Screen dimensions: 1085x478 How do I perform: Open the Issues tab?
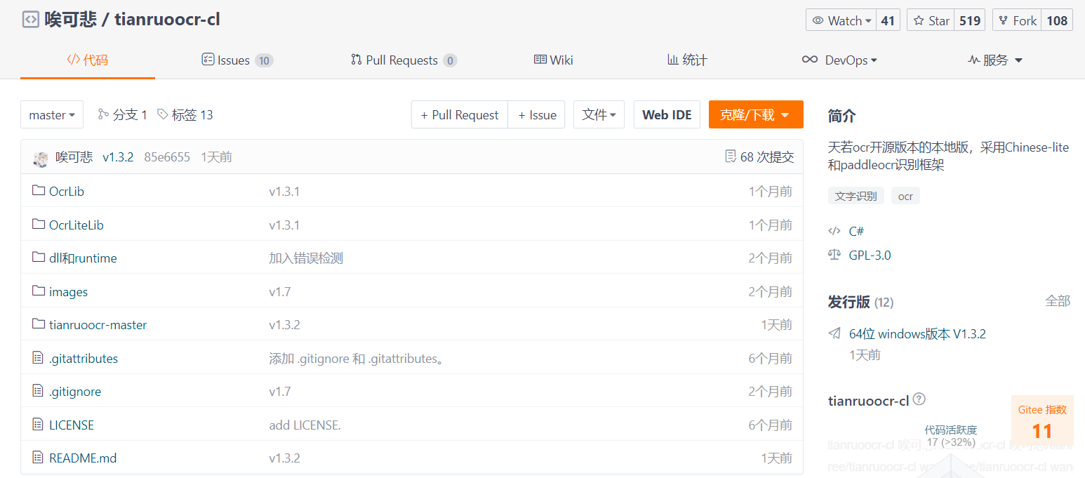click(x=237, y=60)
